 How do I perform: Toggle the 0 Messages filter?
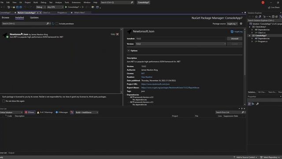62,112
